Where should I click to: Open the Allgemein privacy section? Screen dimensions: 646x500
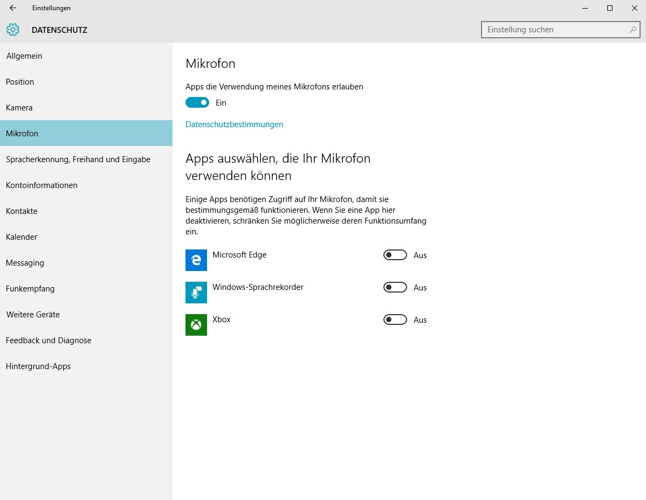pyautogui.click(x=86, y=56)
